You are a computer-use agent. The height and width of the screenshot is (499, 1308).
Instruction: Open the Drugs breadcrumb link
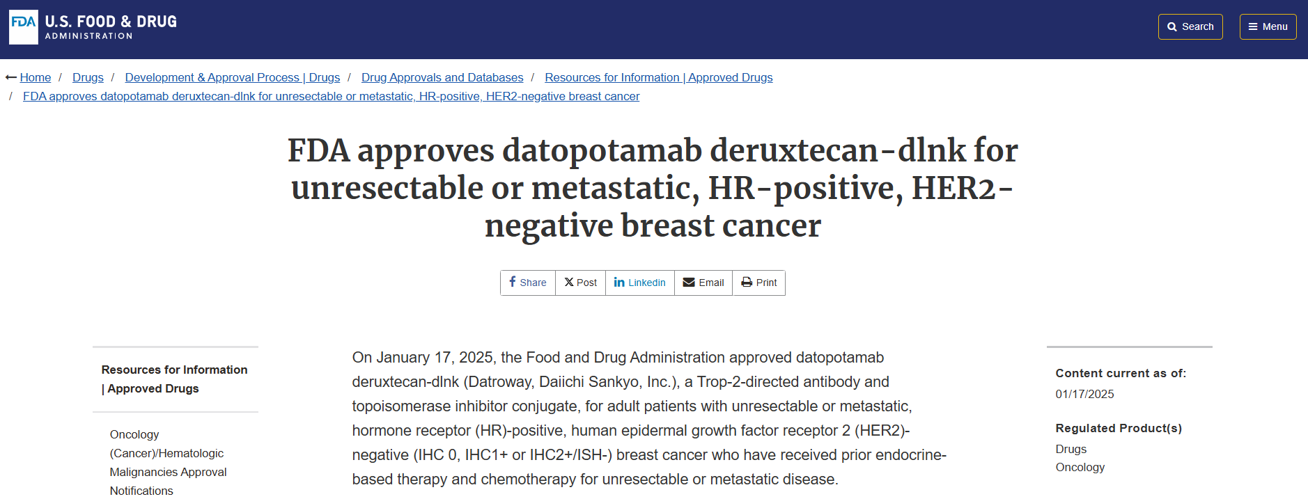click(88, 77)
